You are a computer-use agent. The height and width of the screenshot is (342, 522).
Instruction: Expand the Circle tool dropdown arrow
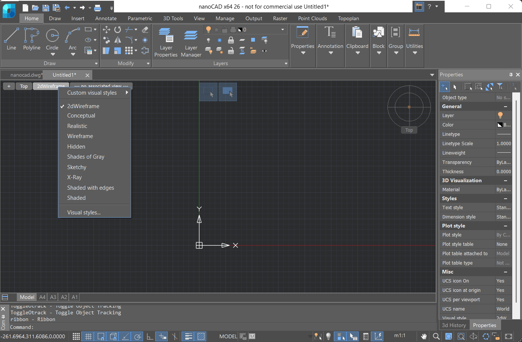tap(52, 55)
